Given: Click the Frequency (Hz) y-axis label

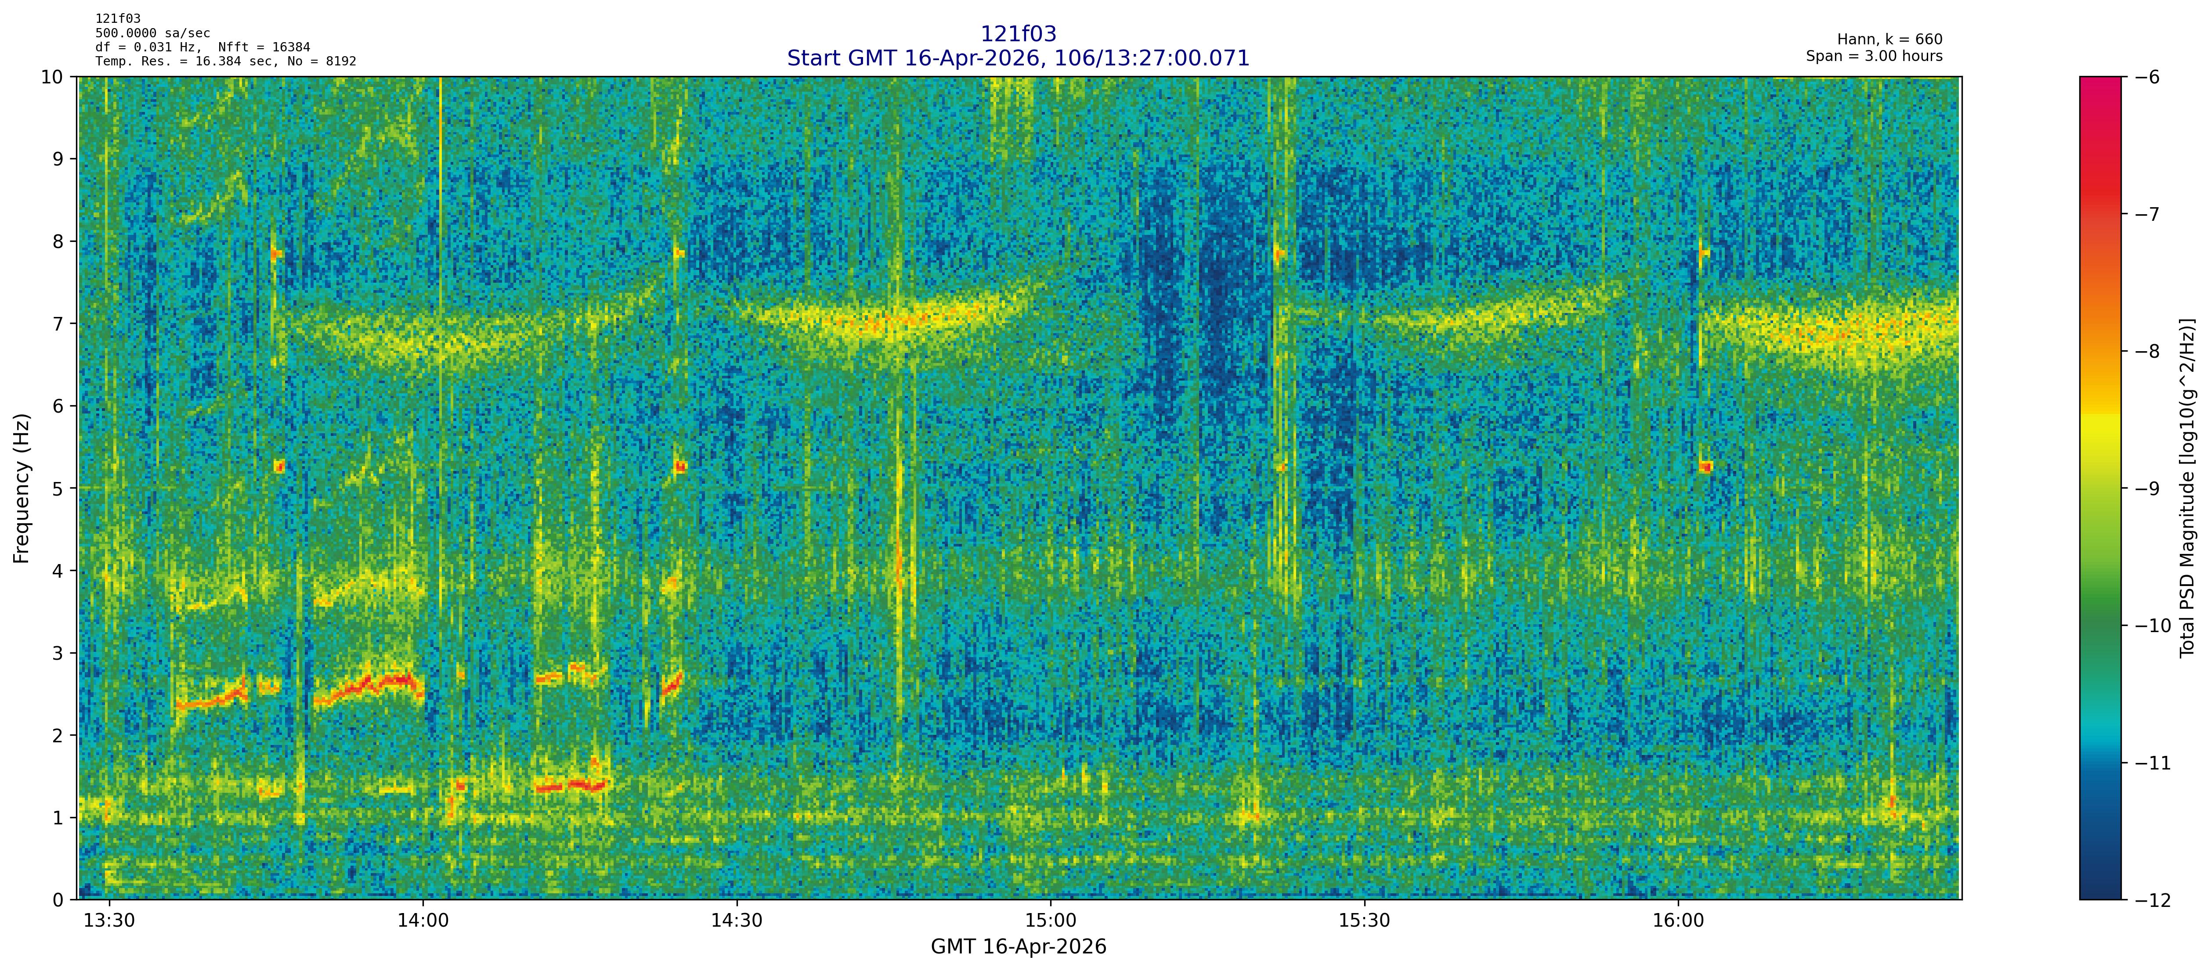Looking at the screenshot, I should (x=22, y=488).
